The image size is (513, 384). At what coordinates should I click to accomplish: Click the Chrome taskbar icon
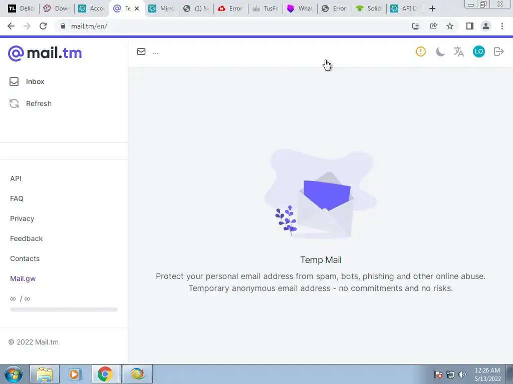coord(105,374)
